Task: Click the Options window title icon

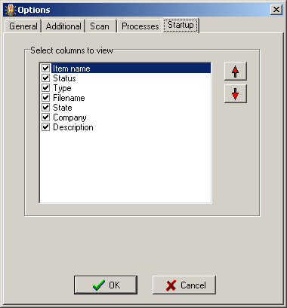Action: tap(11, 10)
